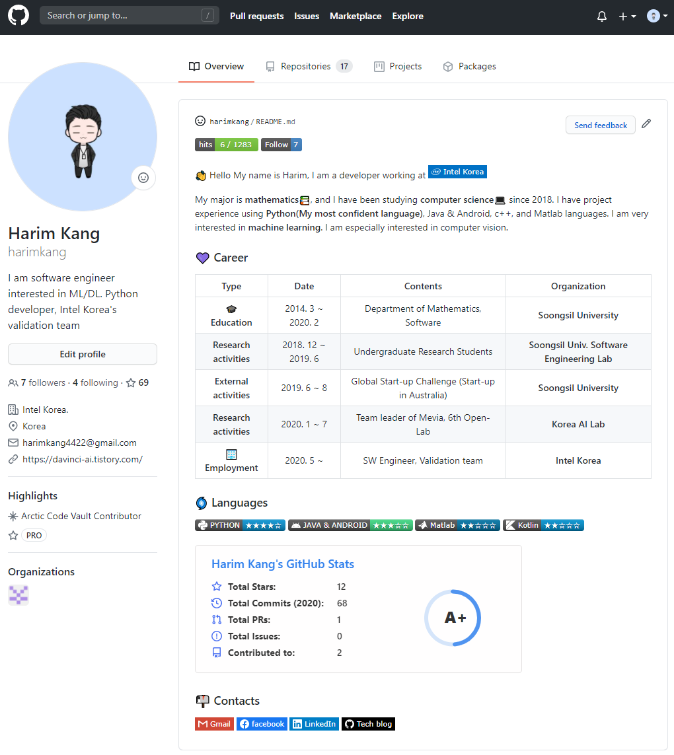The width and height of the screenshot is (674, 755).
Task: Click the A+ rank circle
Action: coord(453,618)
